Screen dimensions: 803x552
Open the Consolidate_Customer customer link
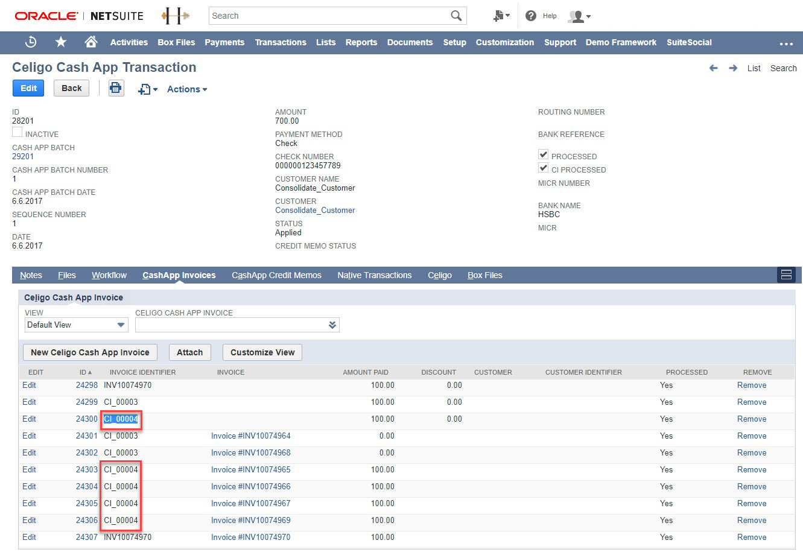coord(315,210)
